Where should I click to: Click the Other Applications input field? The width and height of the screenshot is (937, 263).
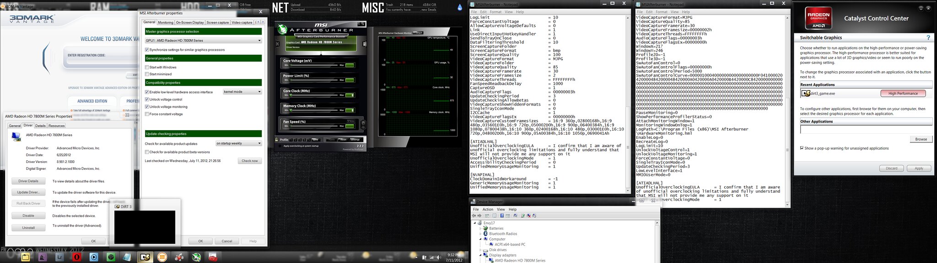coord(866,130)
